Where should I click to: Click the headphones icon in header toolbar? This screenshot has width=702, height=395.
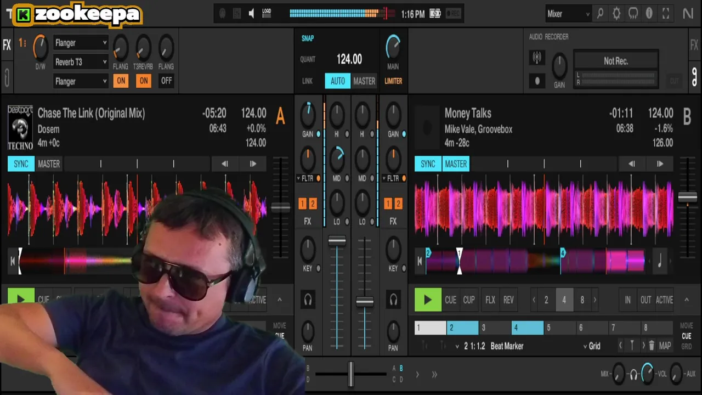(x=633, y=14)
